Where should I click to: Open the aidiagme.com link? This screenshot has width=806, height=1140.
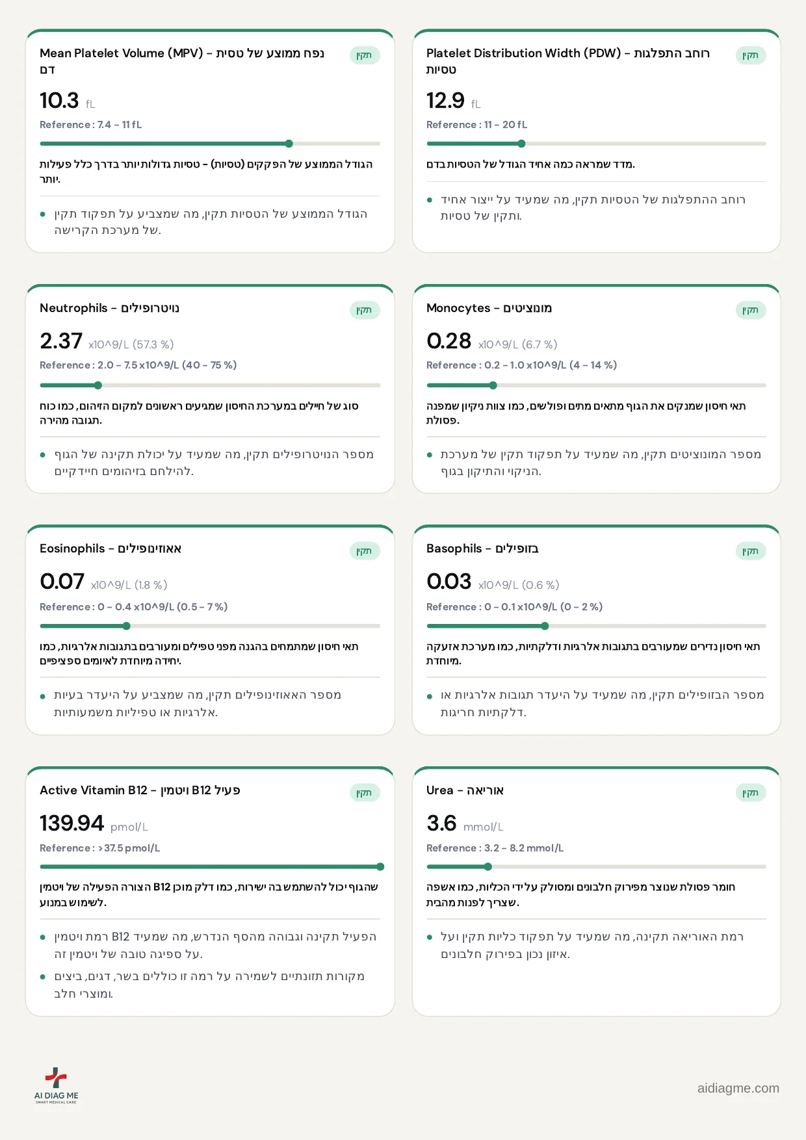[x=738, y=1088]
